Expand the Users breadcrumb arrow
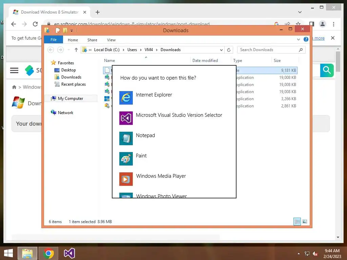The image size is (347, 260). [141, 50]
